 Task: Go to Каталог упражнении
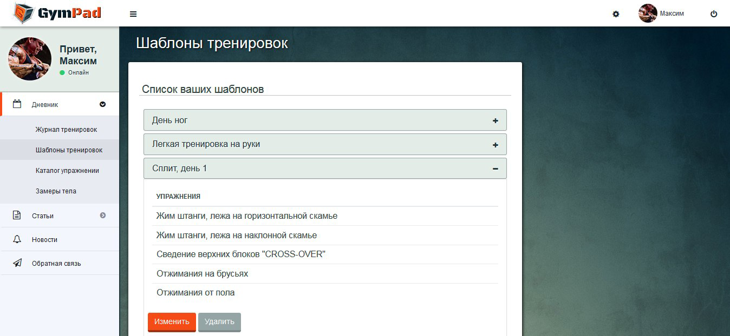[67, 171]
